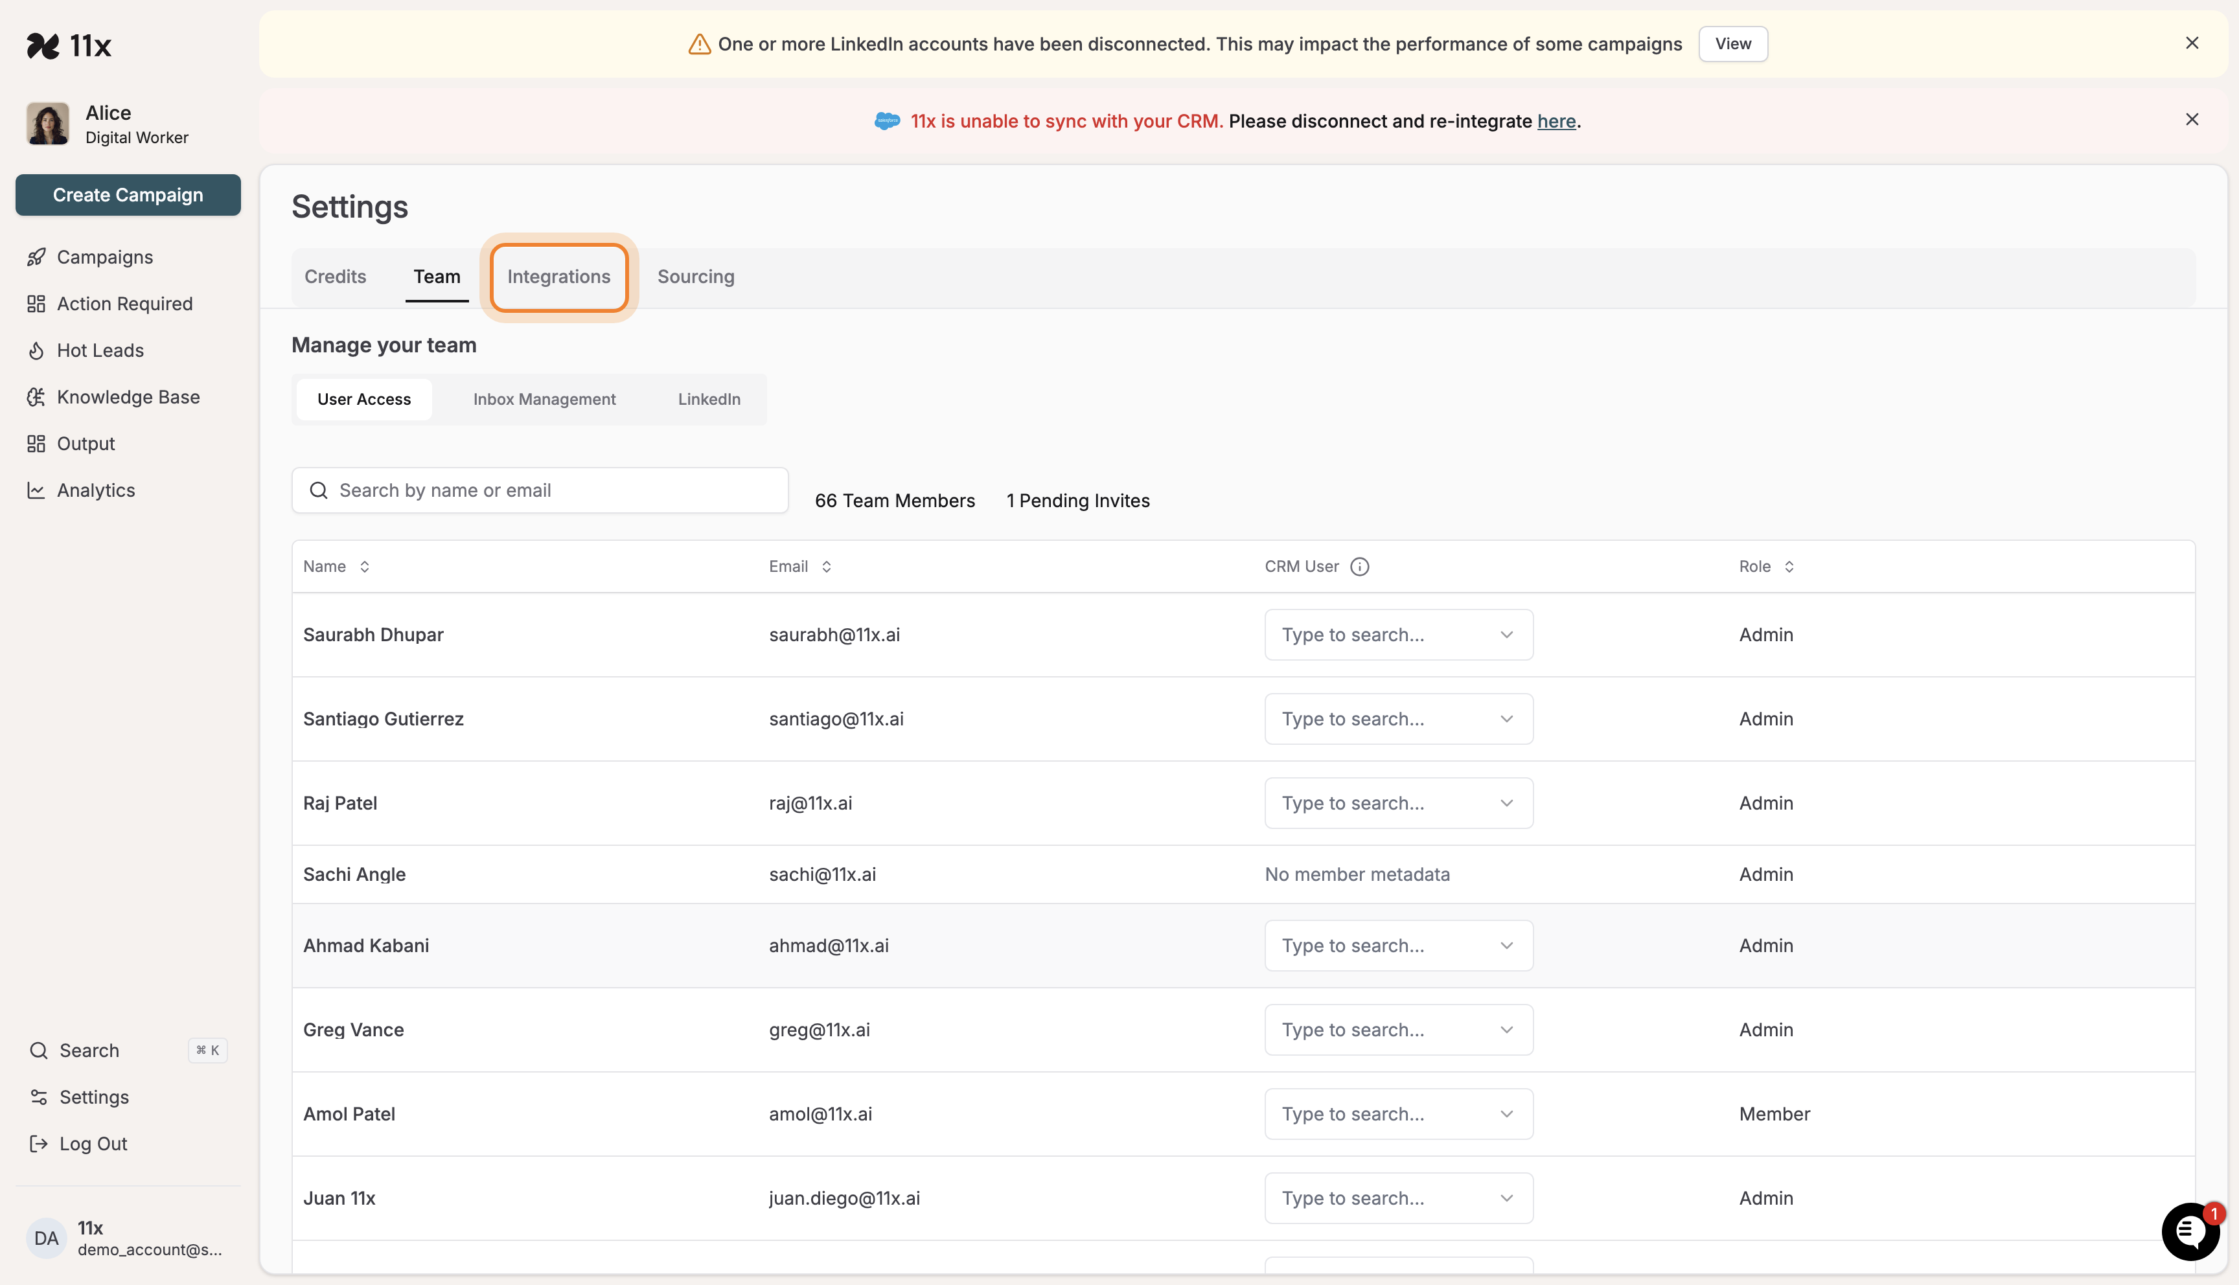Click the Create Campaign button

[x=128, y=195]
